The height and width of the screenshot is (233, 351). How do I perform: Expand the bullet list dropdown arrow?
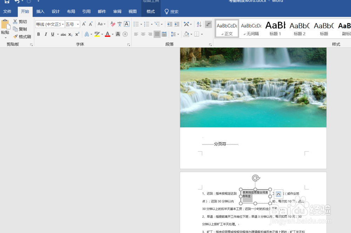click(x=141, y=24)
